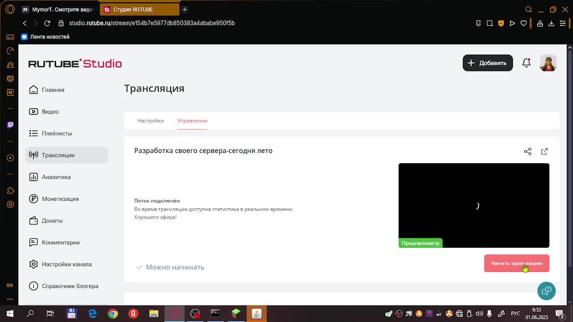This screenshot has height=322, width=573.
Task: Click the stream preview player
Action: coord(474,205)
